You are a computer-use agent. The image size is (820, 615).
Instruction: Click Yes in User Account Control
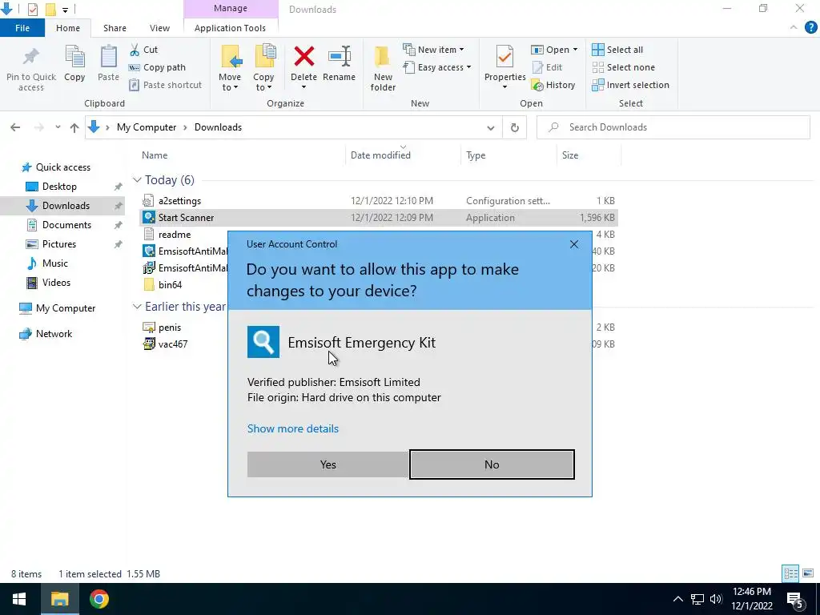click(328, 464)
